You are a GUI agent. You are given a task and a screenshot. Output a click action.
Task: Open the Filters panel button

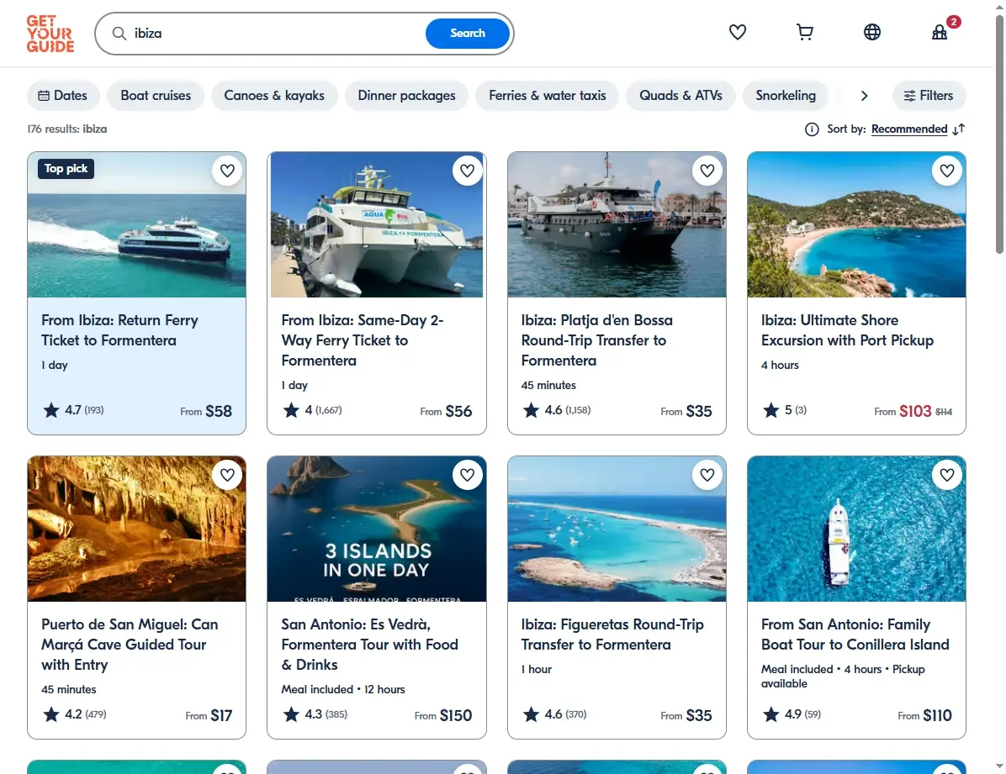click(929, 96)
